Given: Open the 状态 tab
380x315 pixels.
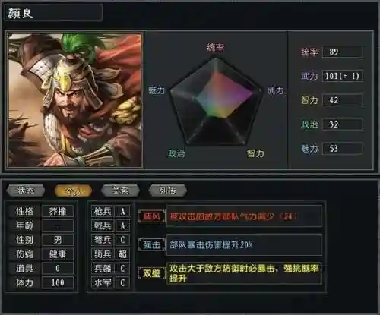Looking at the screenshot, I should pos(26,191).
